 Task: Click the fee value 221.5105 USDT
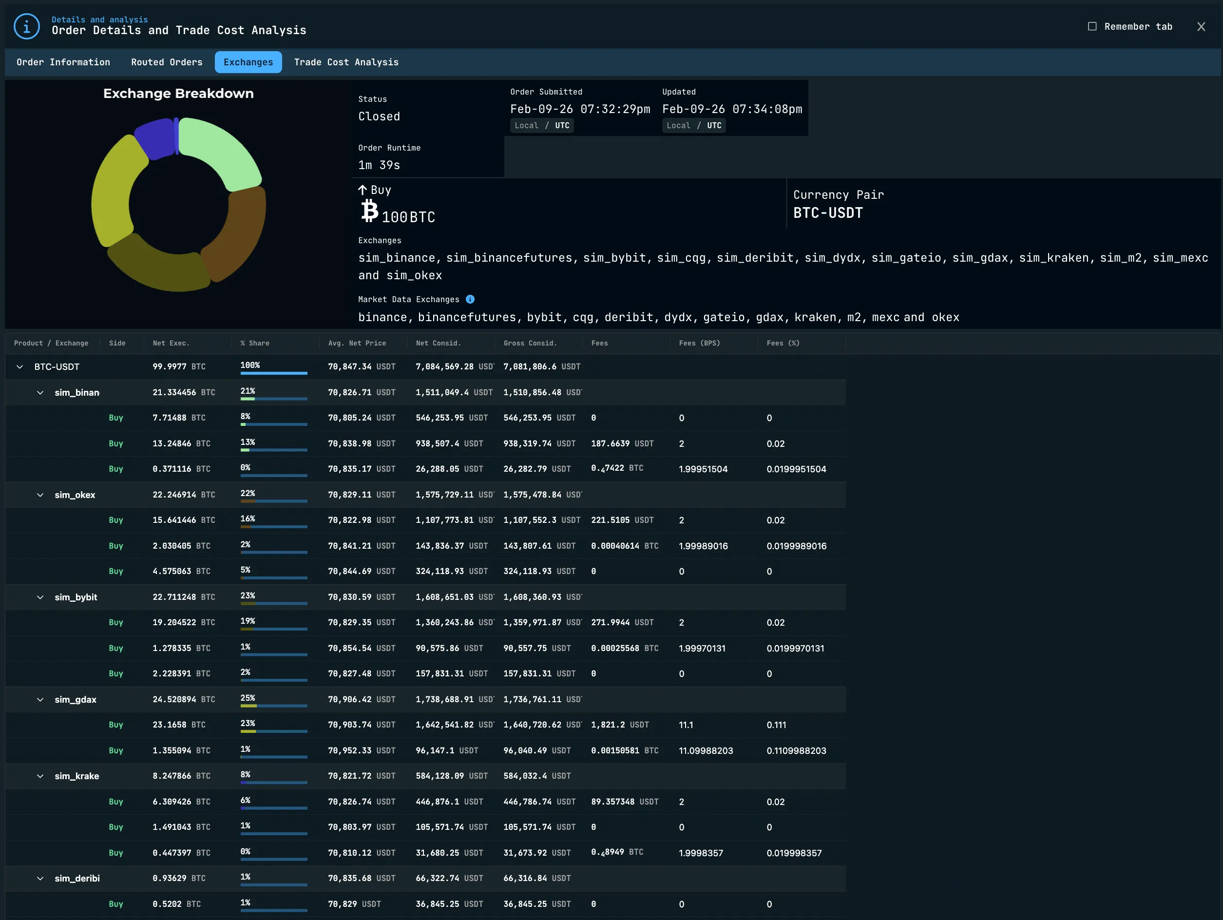point(622,520)
